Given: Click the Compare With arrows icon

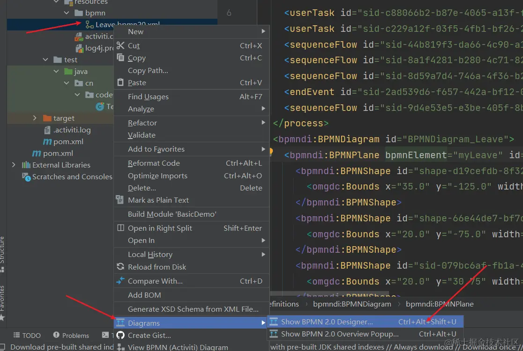Looking at the screenshot, I should tap(120, 281).
